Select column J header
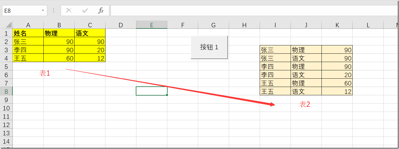399x149 pixels. (x=306, y=25)
